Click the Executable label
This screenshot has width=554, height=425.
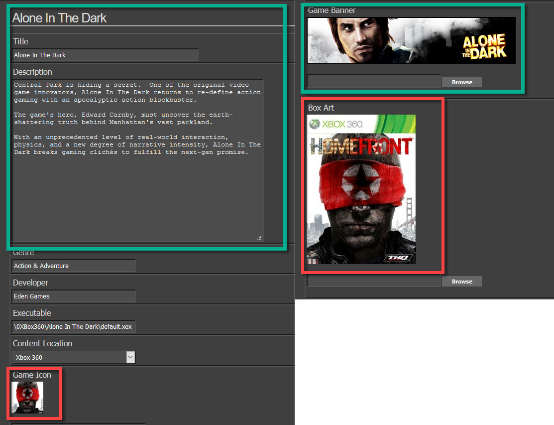point(32,313)
